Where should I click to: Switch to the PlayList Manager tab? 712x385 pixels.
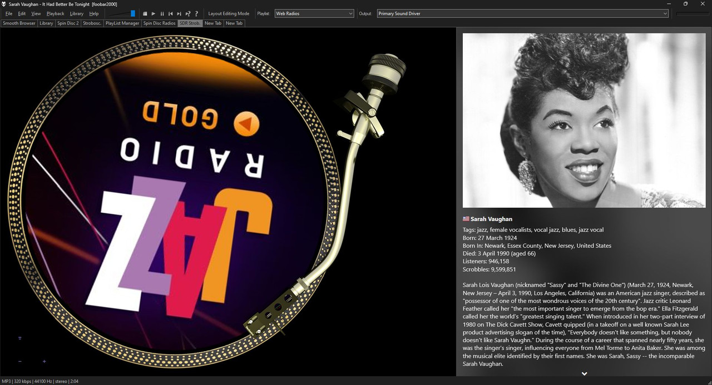(x=122, y=23)
